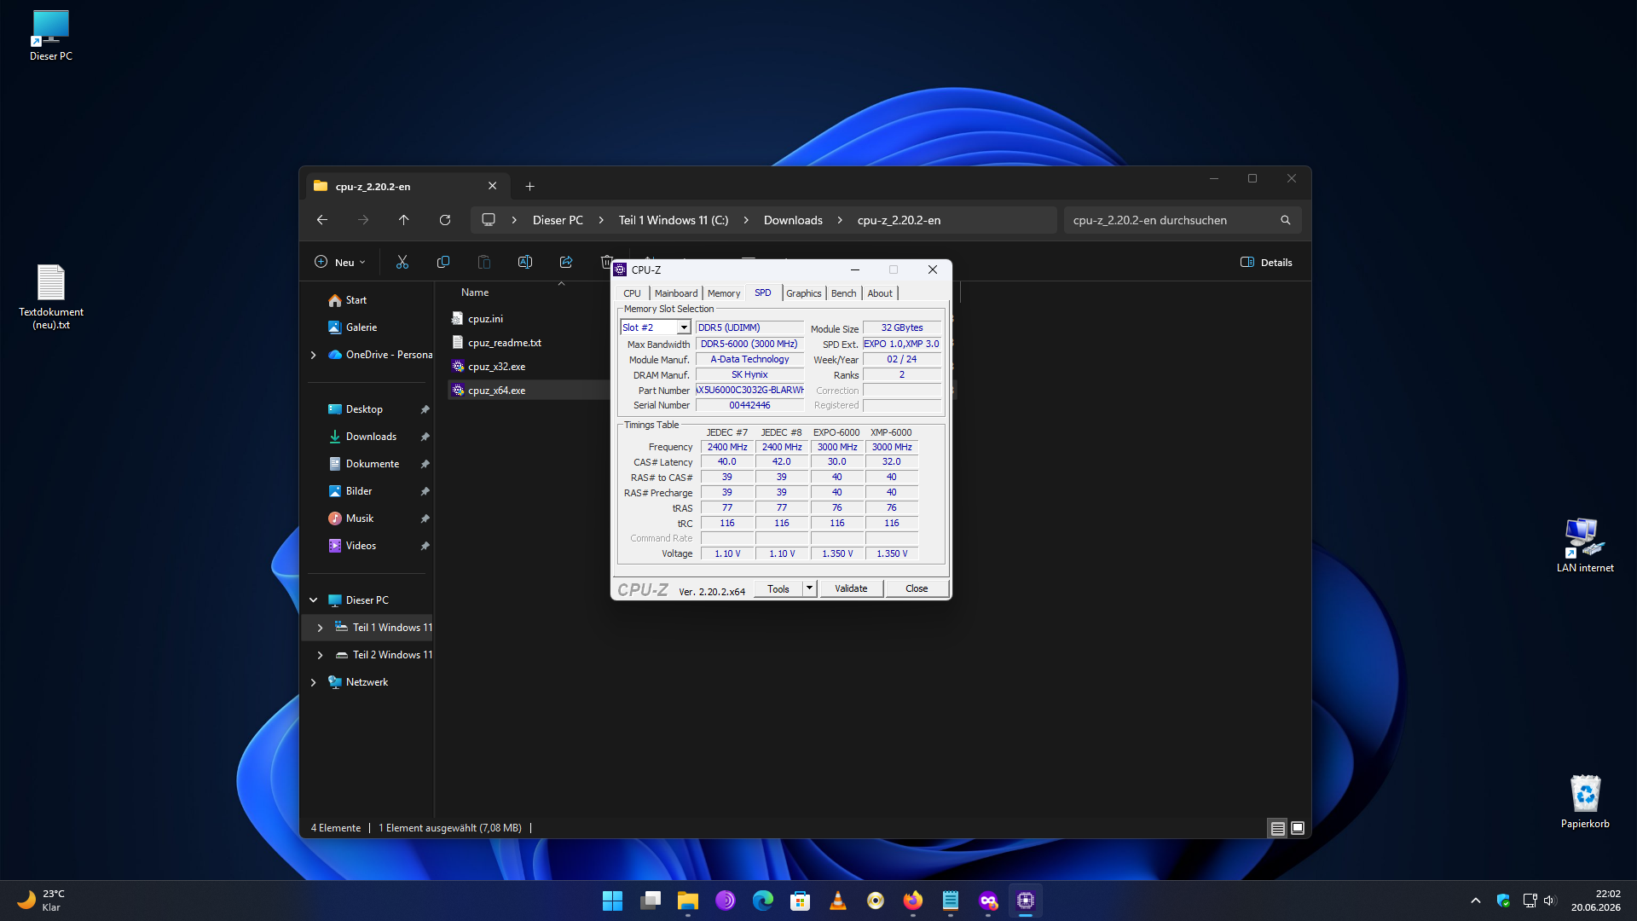This screenshot has width=1637, height=921.
Task: Open the Neu menu in Explorer
Action: (340, 262)
